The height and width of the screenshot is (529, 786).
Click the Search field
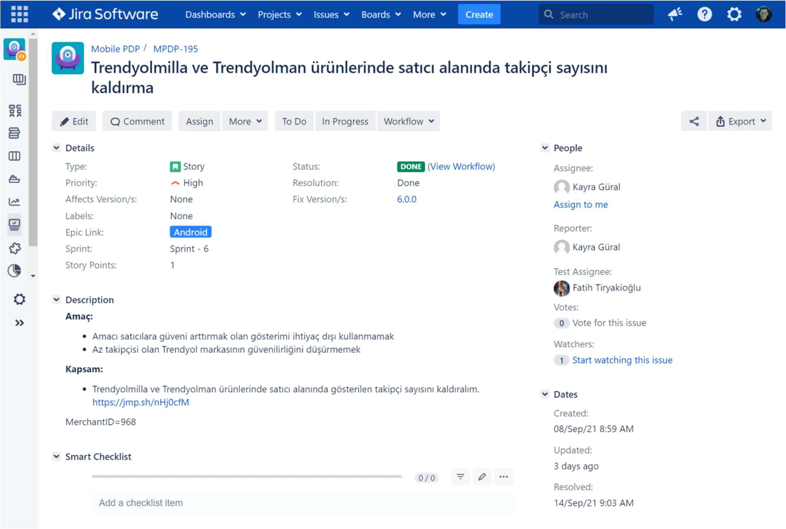click(595, 15)
